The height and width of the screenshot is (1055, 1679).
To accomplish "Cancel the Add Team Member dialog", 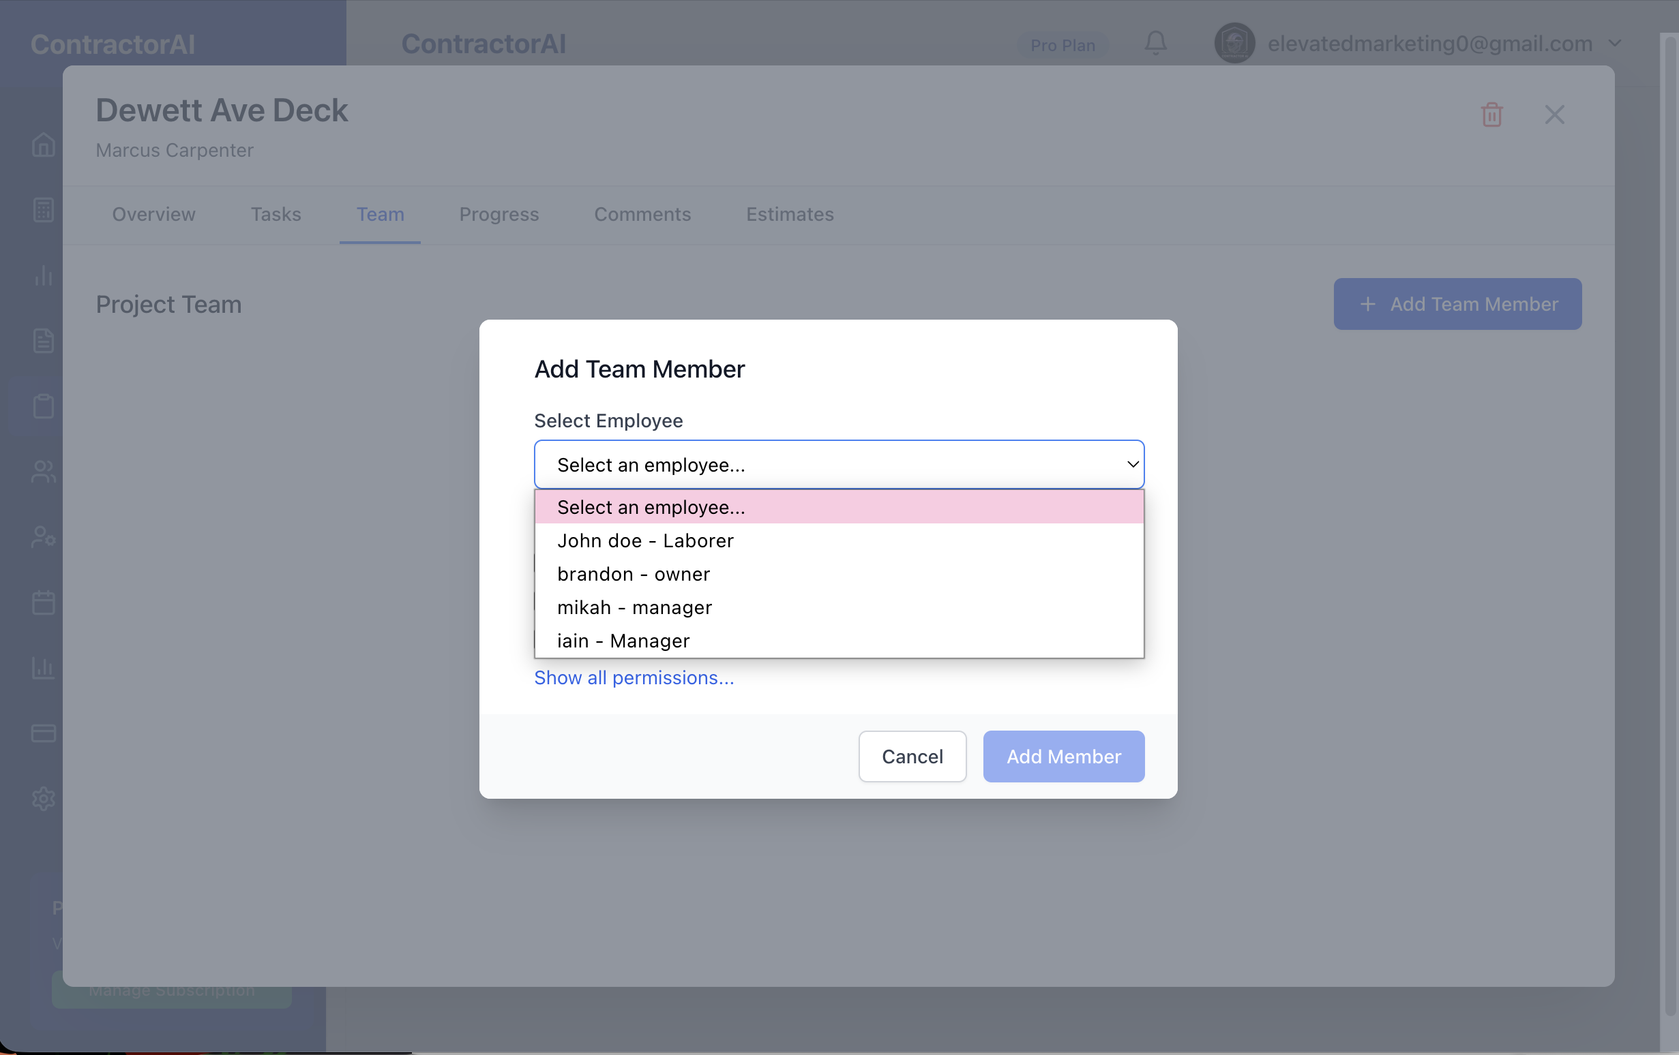I will click(912, 756).
